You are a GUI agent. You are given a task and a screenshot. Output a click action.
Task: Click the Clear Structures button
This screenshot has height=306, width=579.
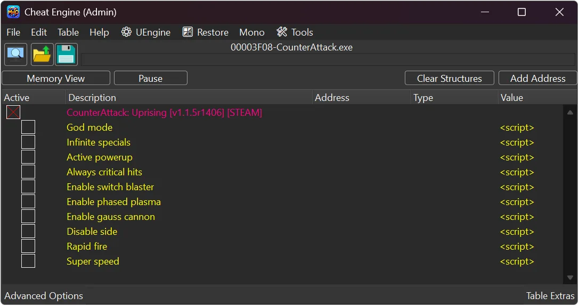coord(449,78)
